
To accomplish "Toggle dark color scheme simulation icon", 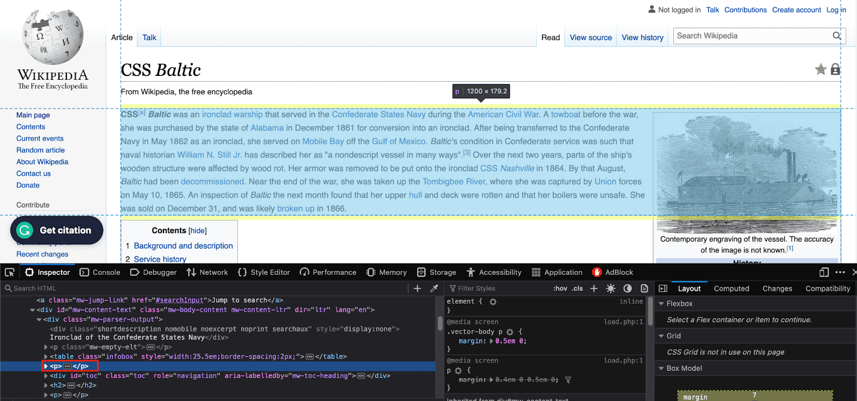I will coord(628,288).
